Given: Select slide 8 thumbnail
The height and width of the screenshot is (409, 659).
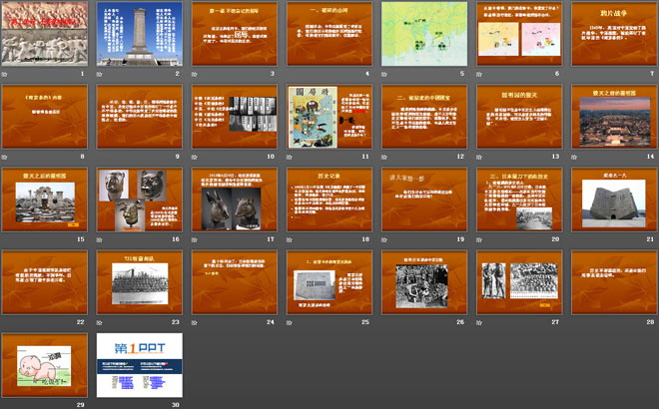Looking at the screenshot, I should pos(45,117).
